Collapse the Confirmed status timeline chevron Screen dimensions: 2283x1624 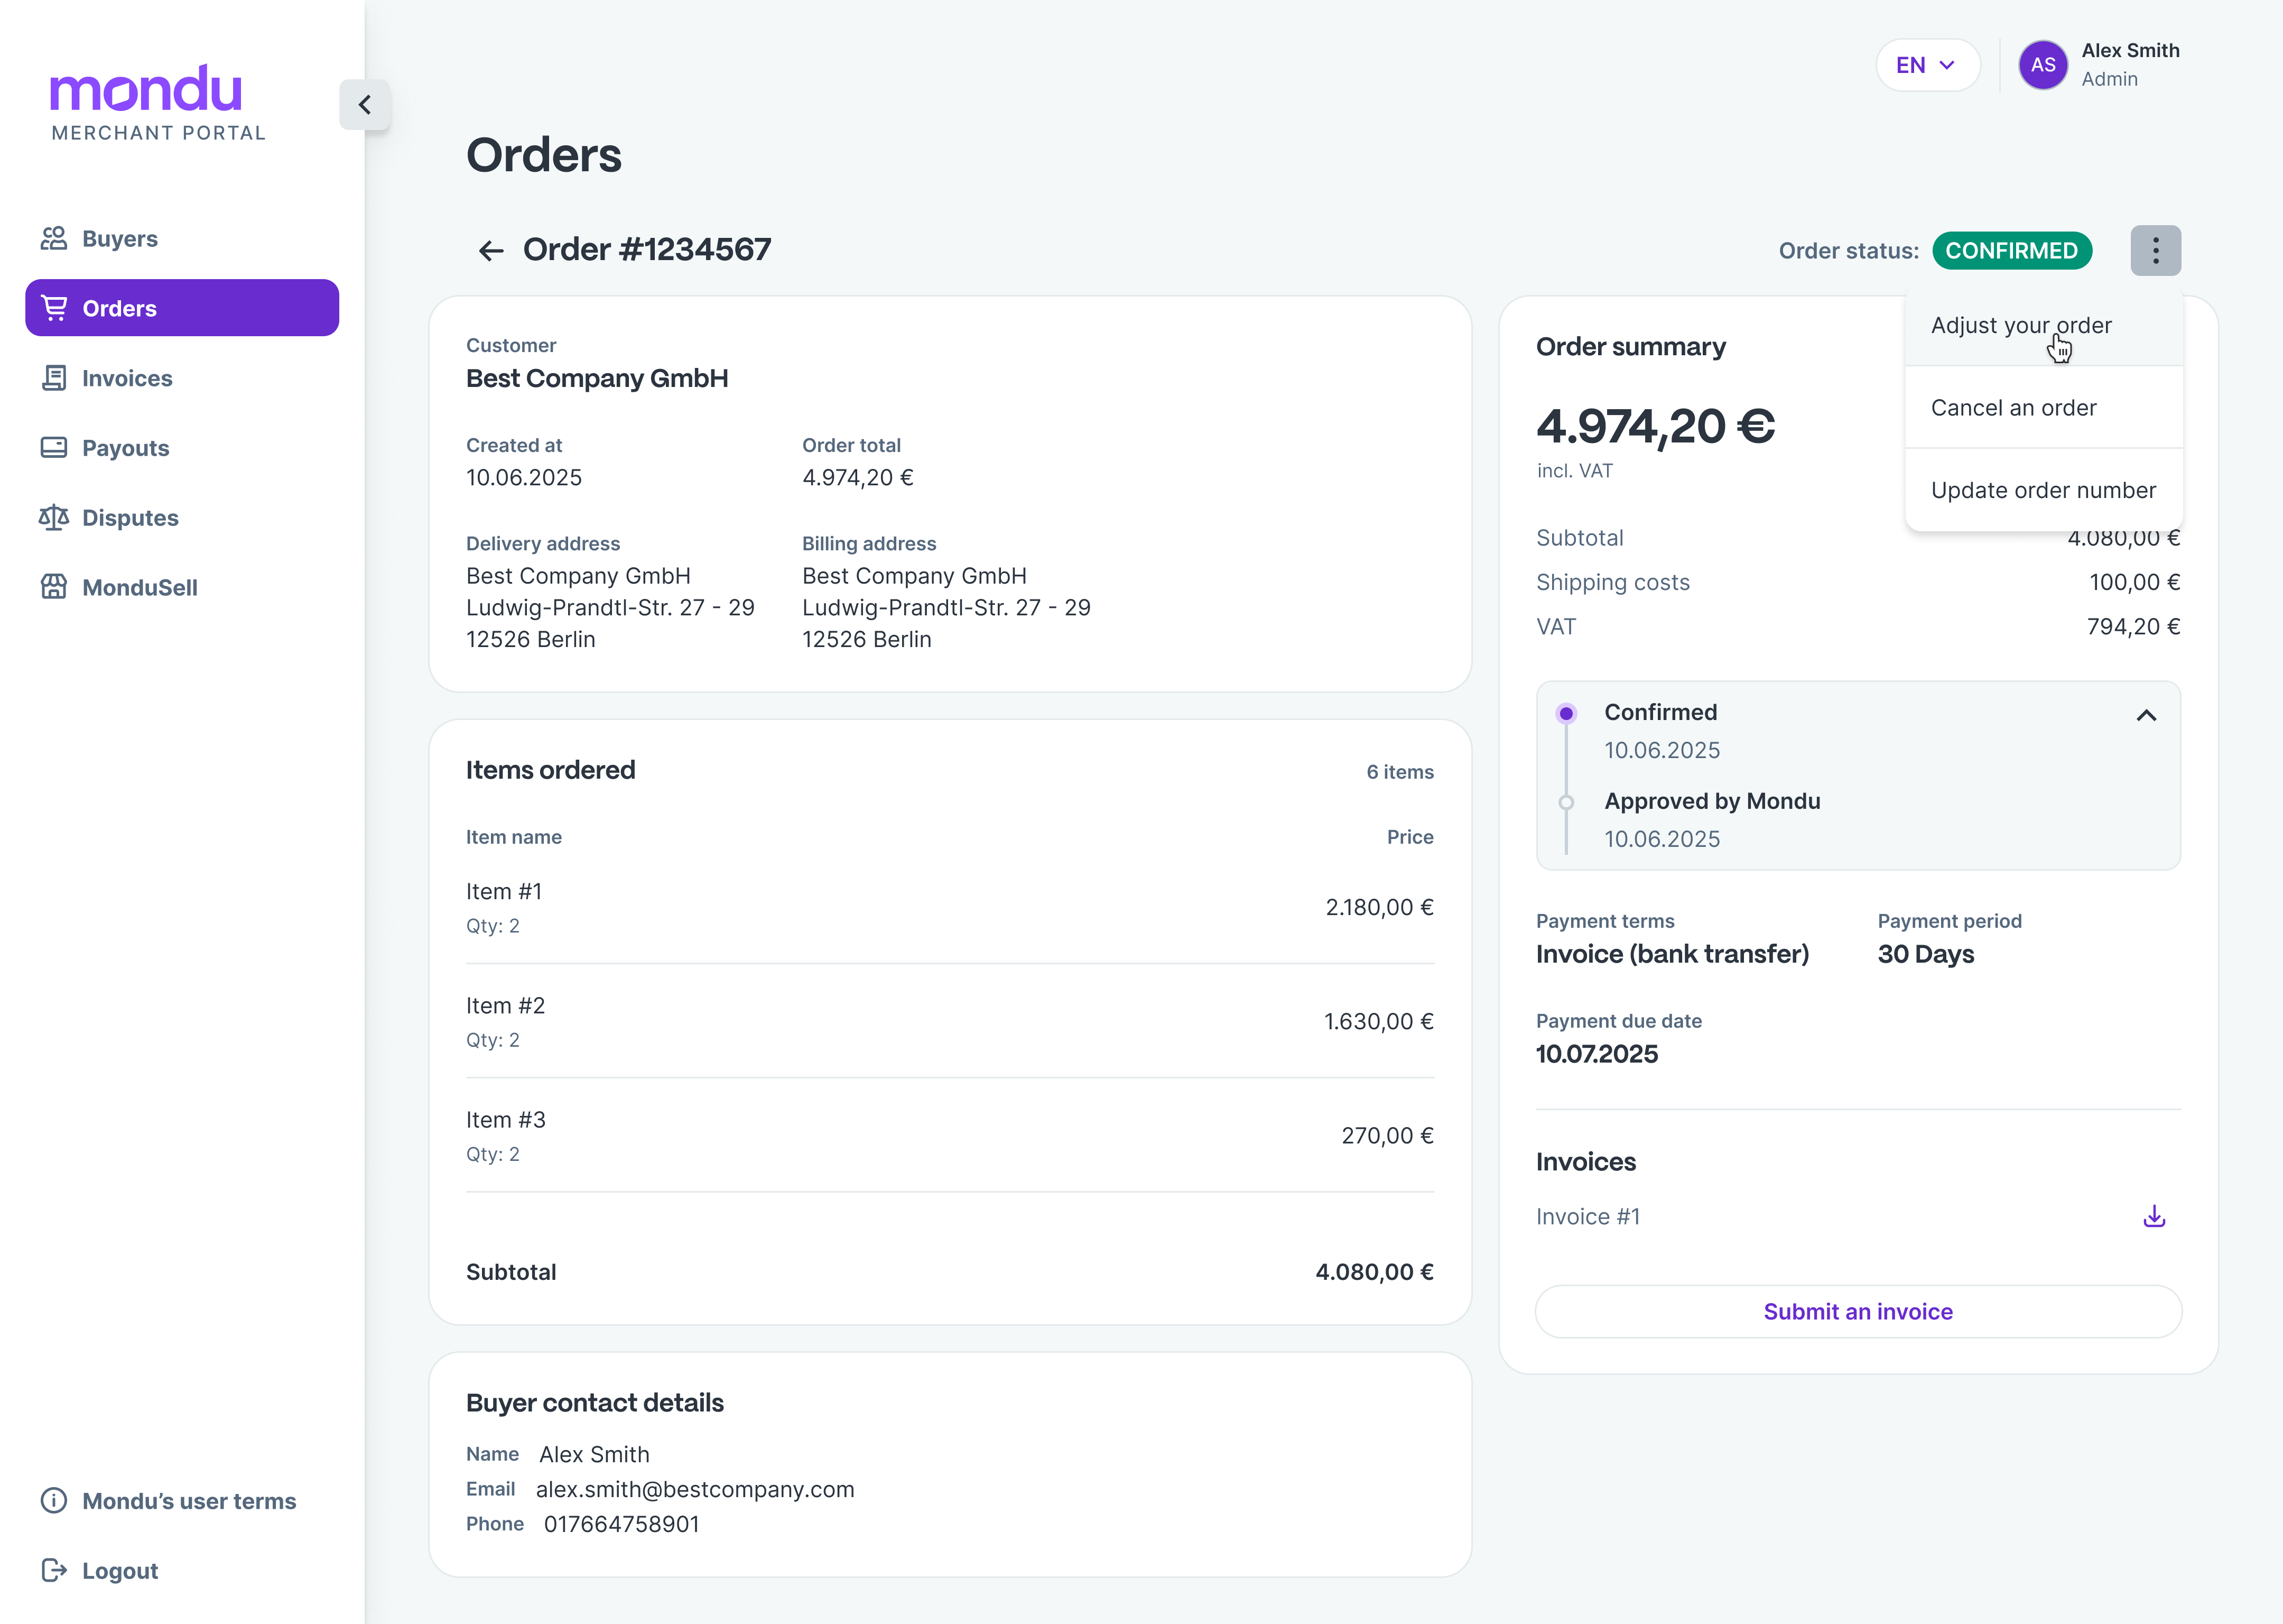pos(2146,715)
